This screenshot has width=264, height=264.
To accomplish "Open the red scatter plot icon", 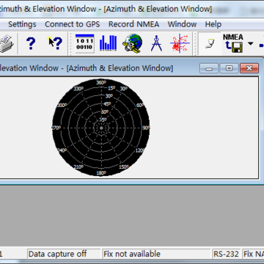I will point(180,43).
